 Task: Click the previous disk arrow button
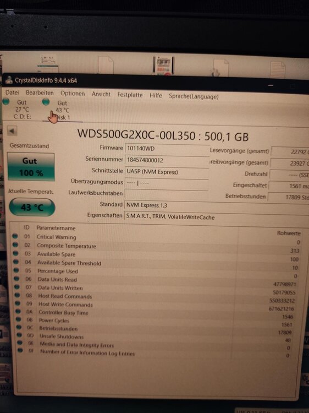point(12,131)
